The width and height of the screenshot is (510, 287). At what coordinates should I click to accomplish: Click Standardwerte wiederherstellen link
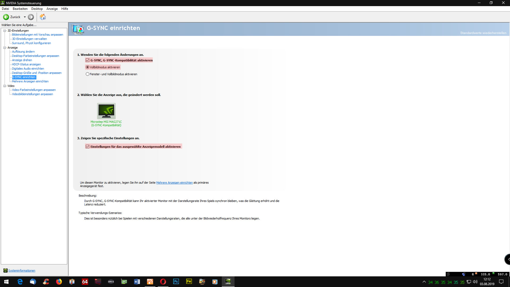click(483, 33)
